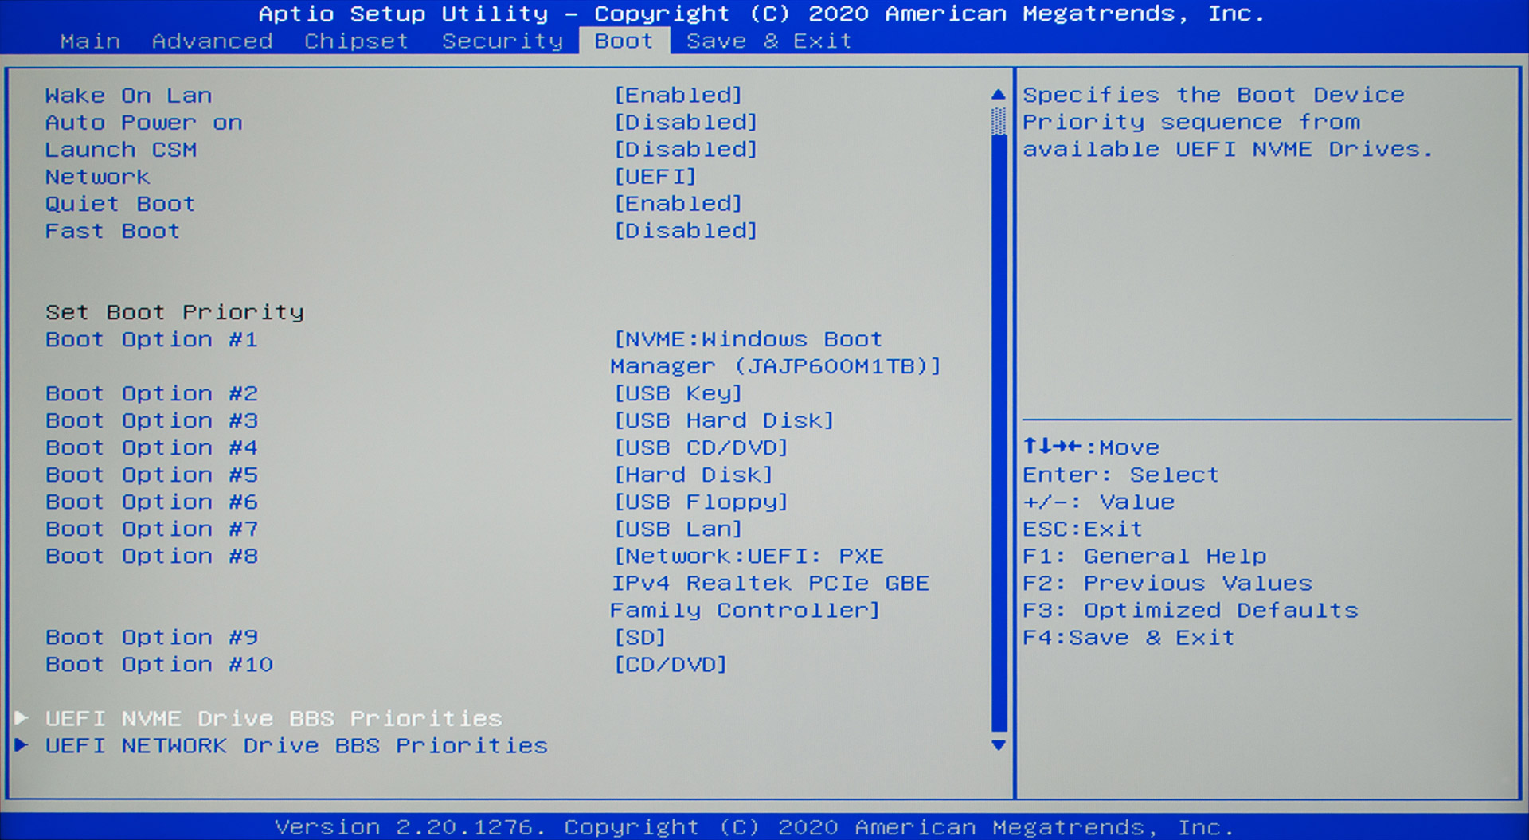Screen dimensions: 1529x840
Task: Open Boot Option #5 Hard Disk value
Action: [x=693, y=475]
